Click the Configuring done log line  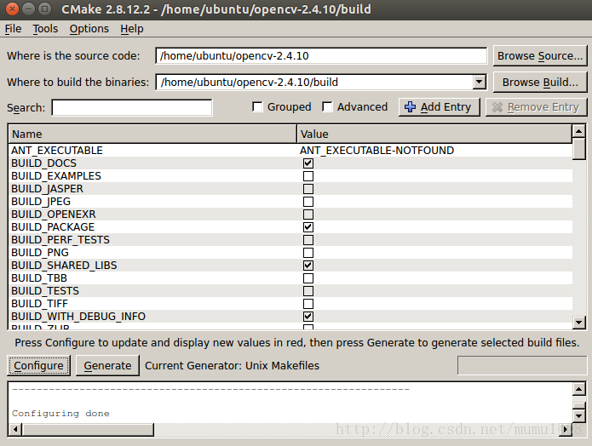(60, 414)
